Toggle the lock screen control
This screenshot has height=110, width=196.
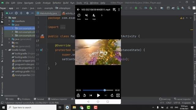(x=78, y=95)
